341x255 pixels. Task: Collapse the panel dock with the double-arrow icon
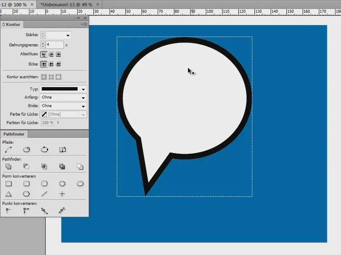pos(78,18)
